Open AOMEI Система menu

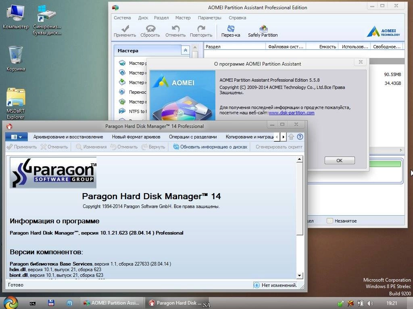point(122,18)
